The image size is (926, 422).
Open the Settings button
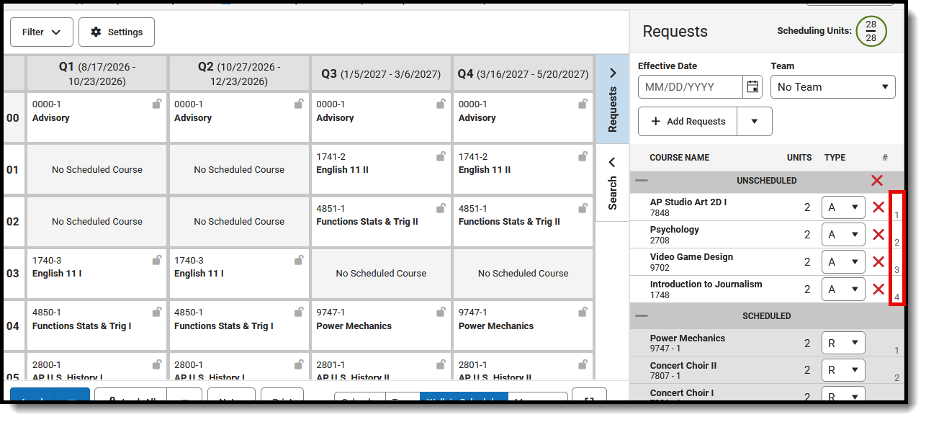117,32
